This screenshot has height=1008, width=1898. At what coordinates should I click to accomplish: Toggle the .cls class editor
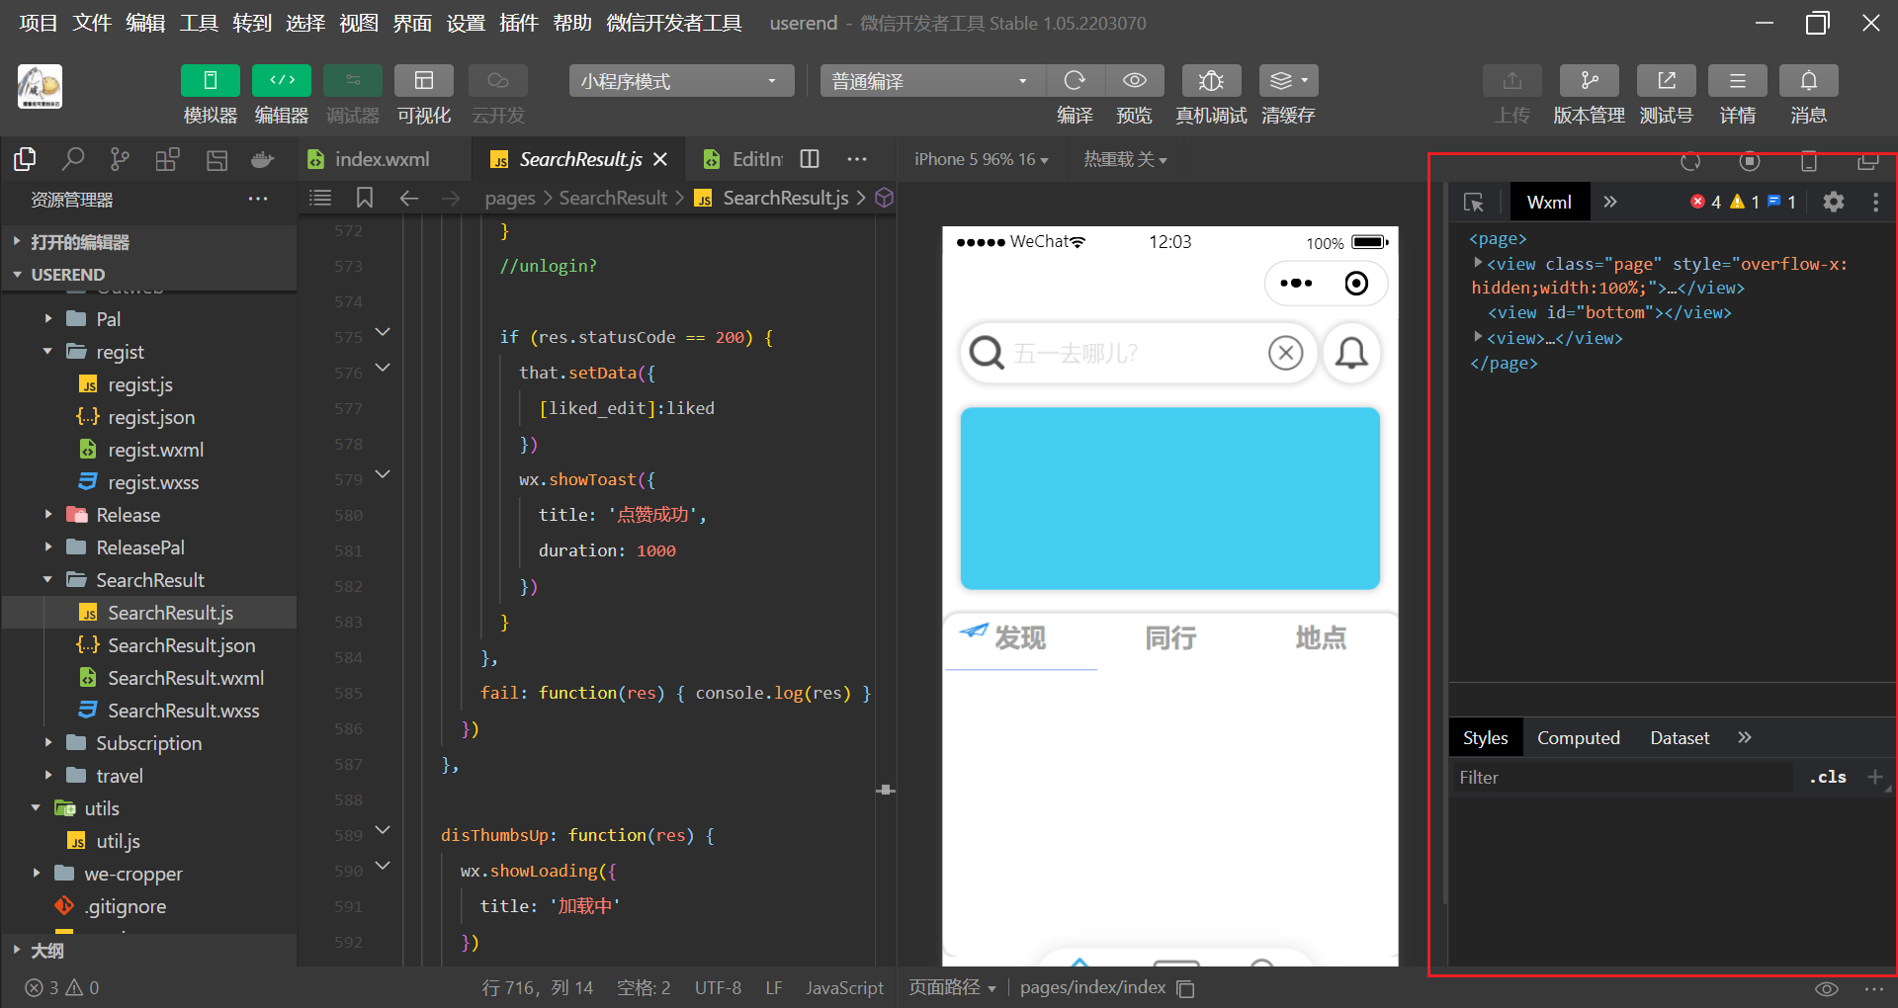[x=1828, y=778]
